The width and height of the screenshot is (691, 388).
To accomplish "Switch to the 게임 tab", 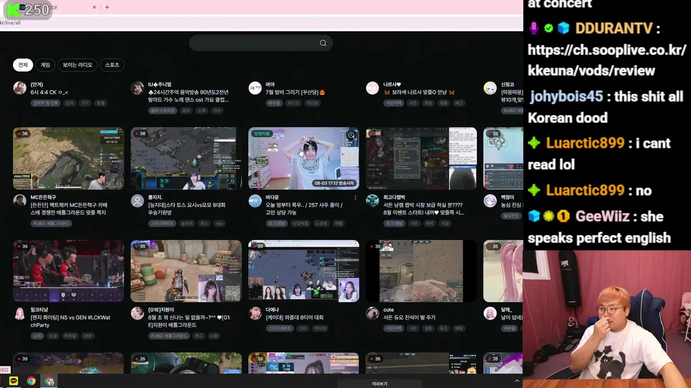I will (45, 65).
